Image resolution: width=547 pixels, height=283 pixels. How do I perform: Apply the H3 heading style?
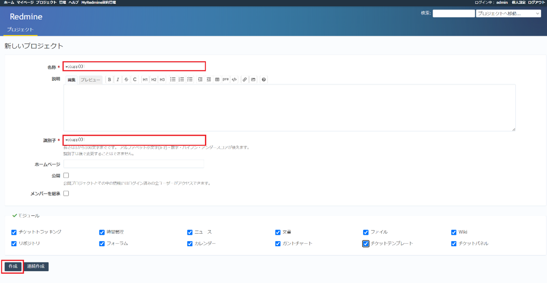click(162, 79)
